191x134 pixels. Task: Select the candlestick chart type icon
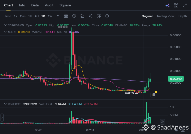91,16
